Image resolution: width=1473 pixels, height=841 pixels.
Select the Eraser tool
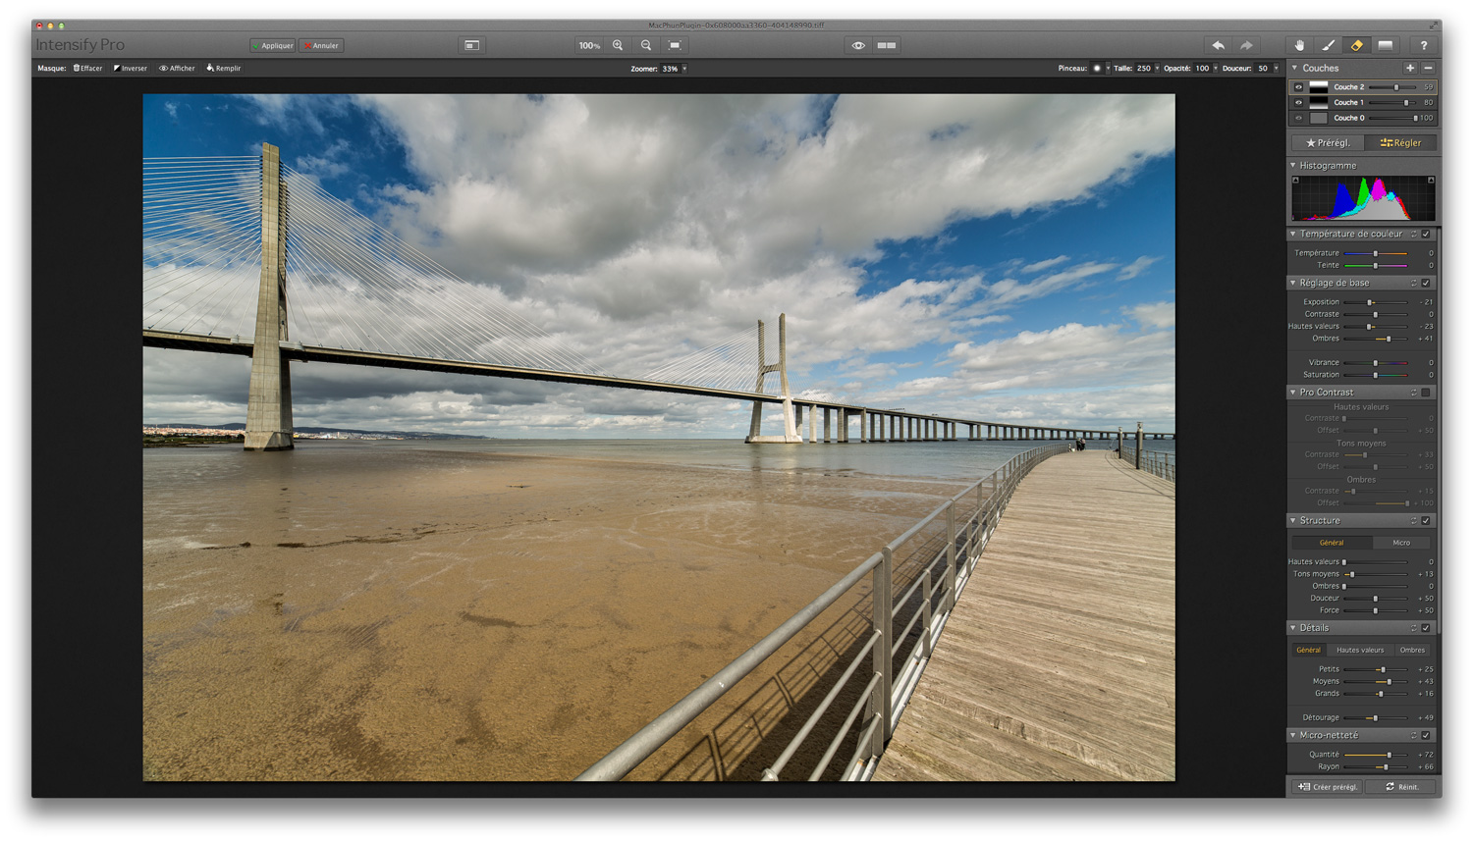(x=1357, y=45)
